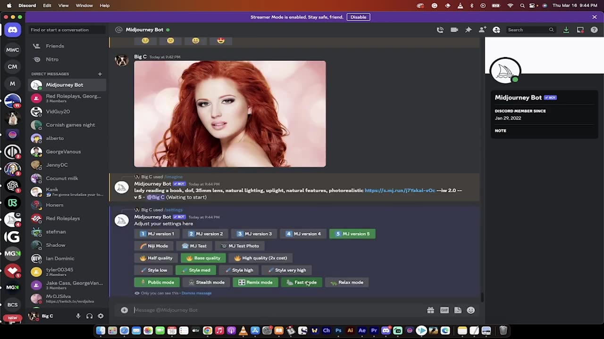604x339 pixels.
Task: Open the GIF picker
Action: [444, 310]
